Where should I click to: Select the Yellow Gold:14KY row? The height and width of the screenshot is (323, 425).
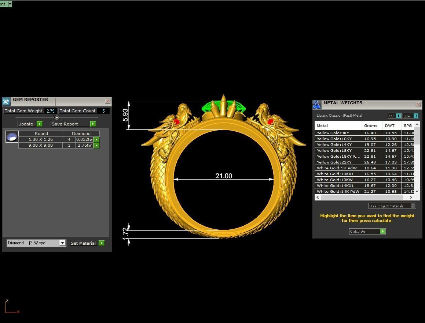click(x=364, y=144)
